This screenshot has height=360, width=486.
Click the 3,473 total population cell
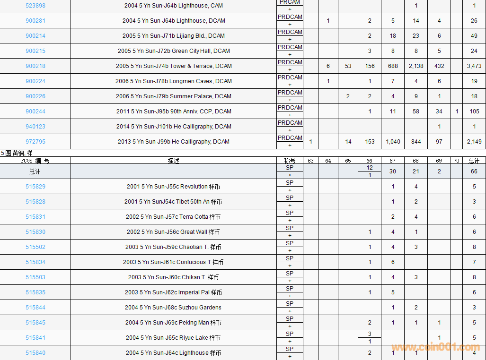point(474,66)
